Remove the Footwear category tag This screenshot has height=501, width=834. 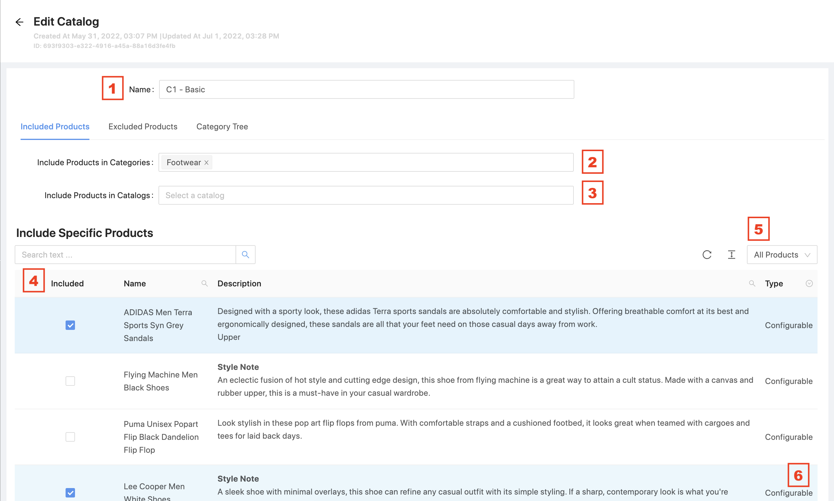(x=206, y=162)
